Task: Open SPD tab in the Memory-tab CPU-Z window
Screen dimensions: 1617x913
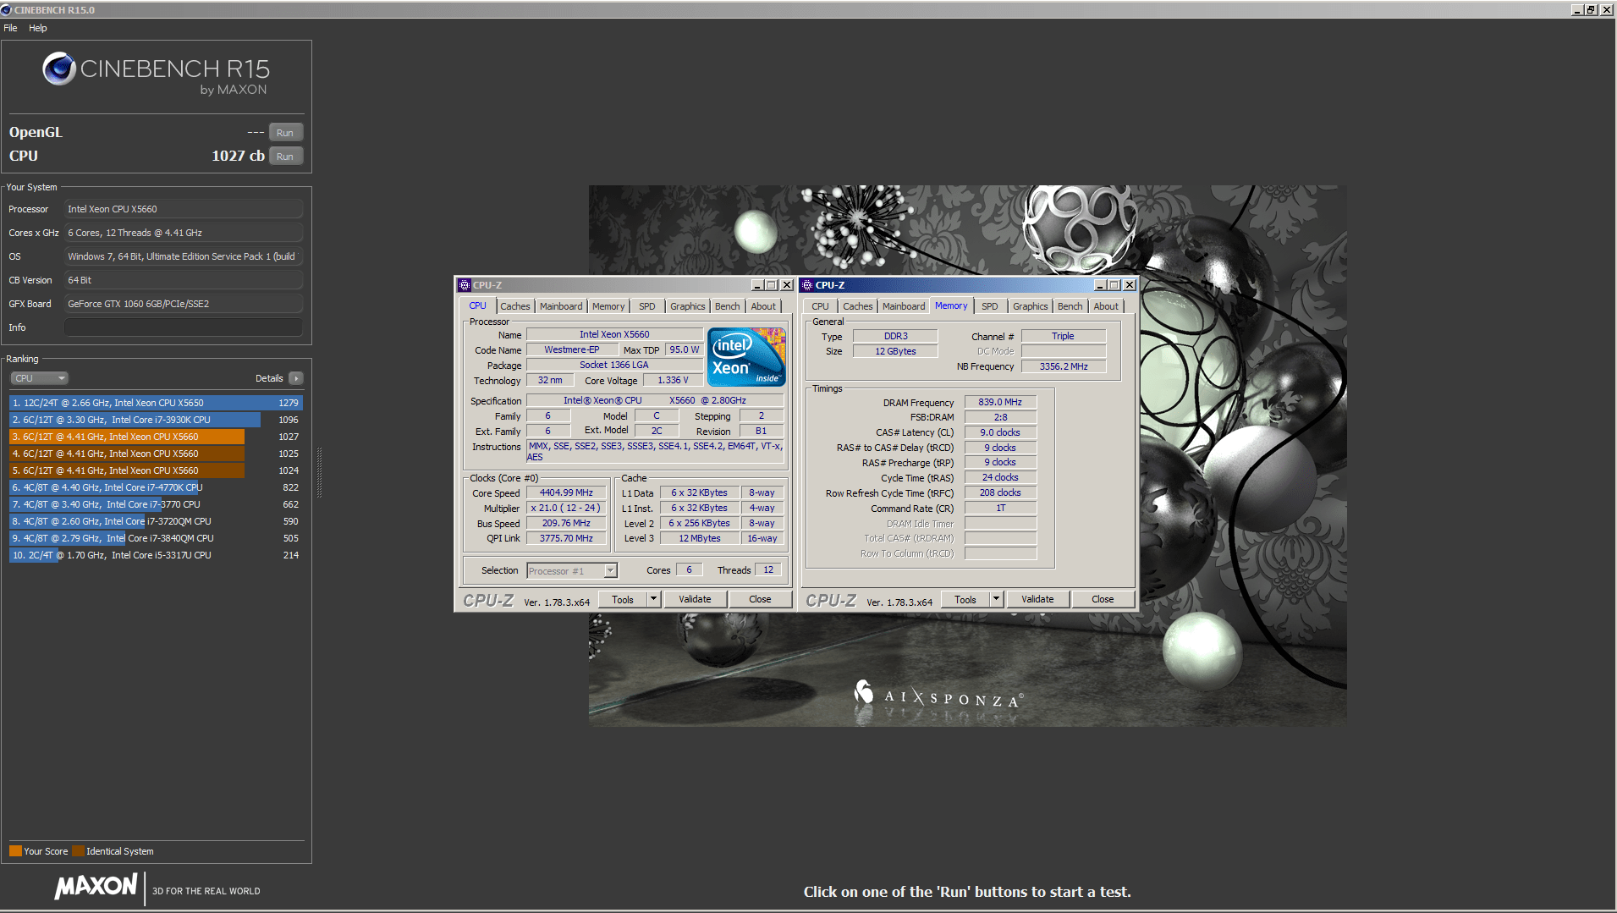Action: coord(990,306)
